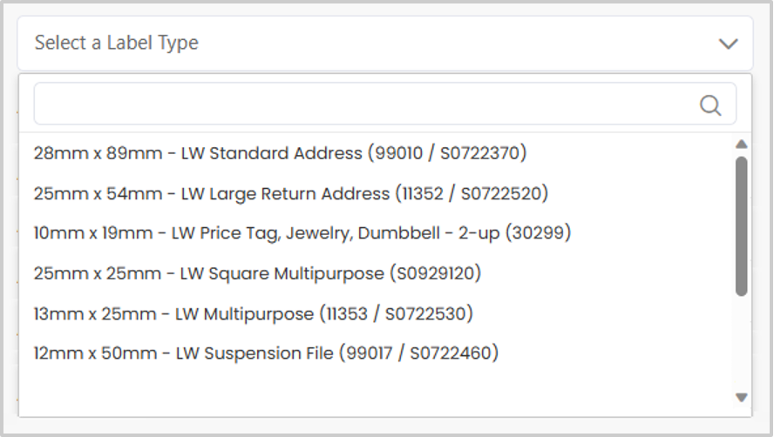Choose the label with part number 30299
The height and width of the screenshot is (437, 774).
click(x=302, y=233)
